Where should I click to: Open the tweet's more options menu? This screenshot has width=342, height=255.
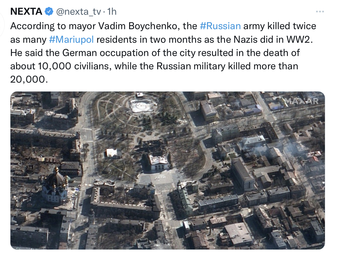pos(320,12)
